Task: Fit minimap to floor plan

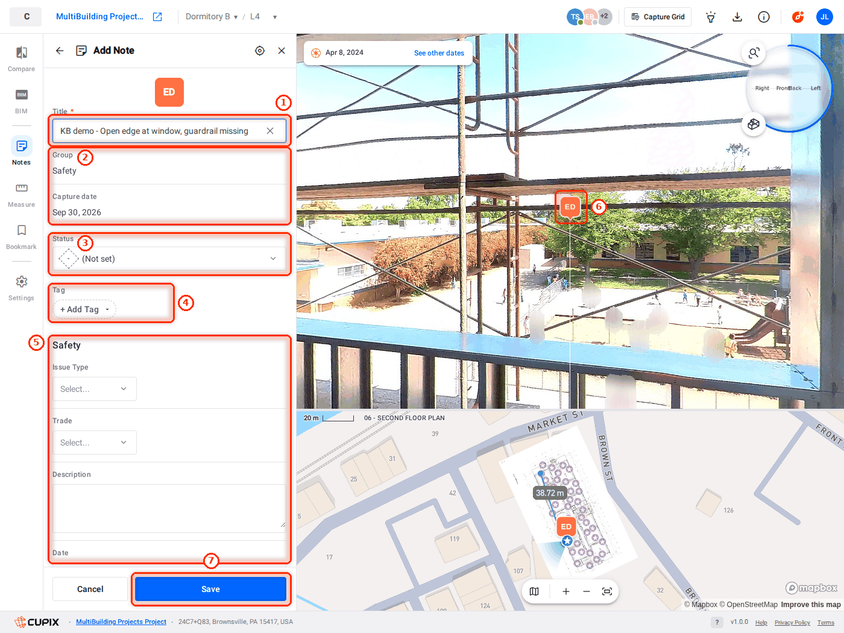Action: [607, 591]
